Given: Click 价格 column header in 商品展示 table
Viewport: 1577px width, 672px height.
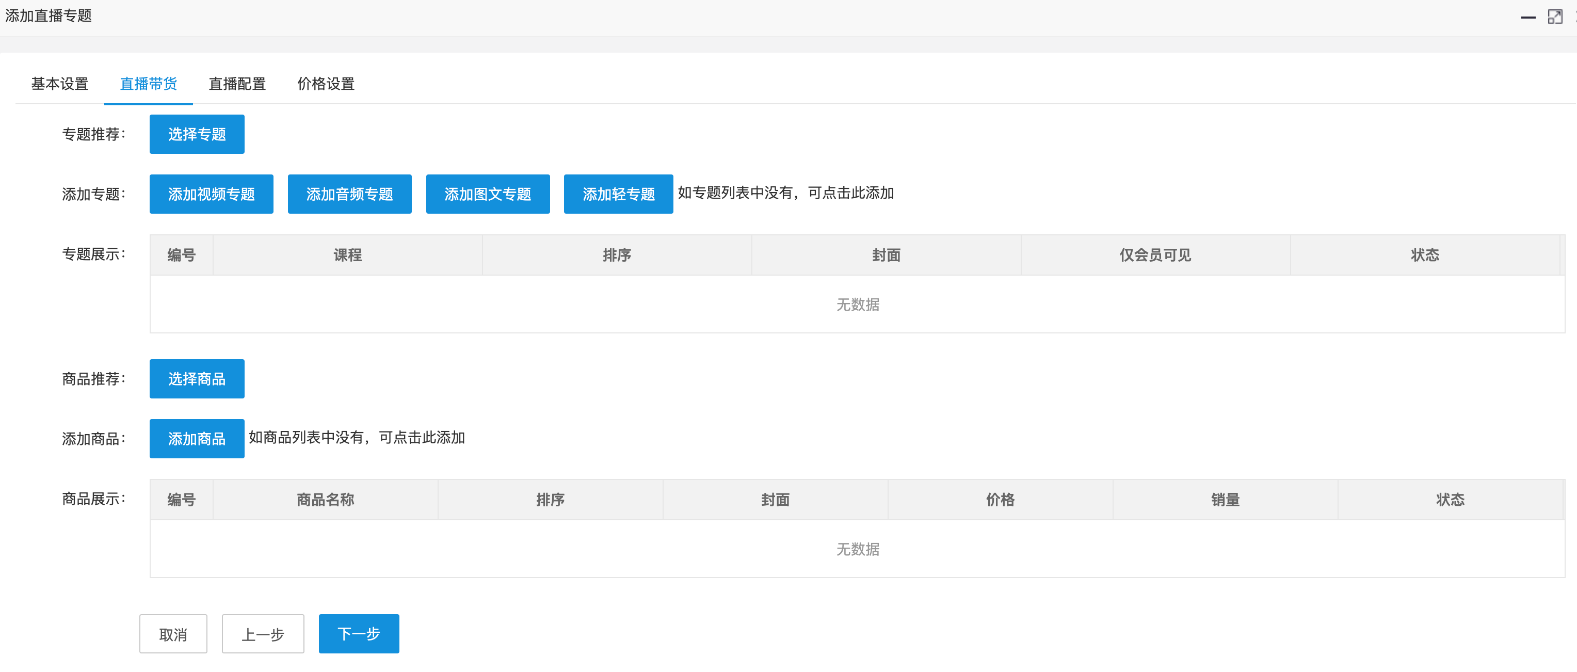Looking at the screenshot, I should 1000,499.
